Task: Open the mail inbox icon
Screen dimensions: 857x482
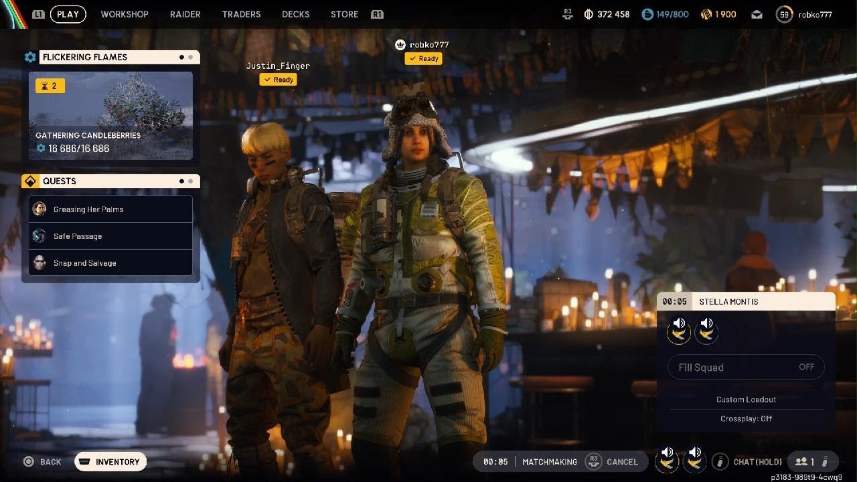Action: click(756, 14)
